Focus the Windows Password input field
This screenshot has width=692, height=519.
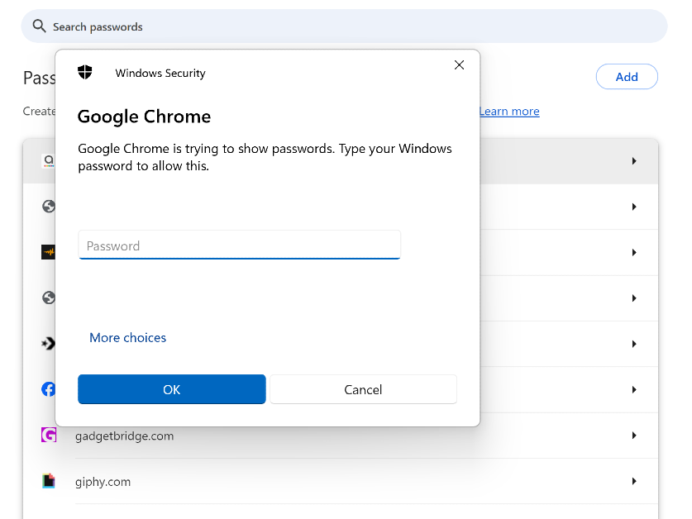click(x=239, y=245)
